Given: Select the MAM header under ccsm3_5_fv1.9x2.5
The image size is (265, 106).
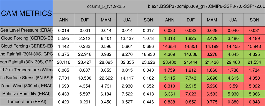Looking at the screenshot, I should pyautogui.click(x=106, y=20).
